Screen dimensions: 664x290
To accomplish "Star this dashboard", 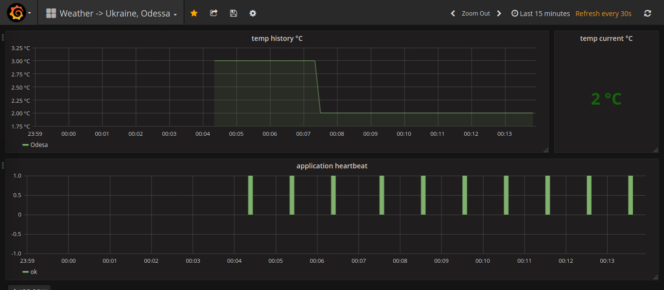I will tap(194, 13).
